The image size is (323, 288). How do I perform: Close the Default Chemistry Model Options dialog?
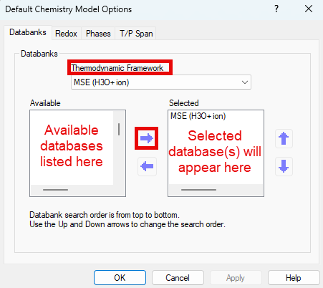[x=309, y=9]
